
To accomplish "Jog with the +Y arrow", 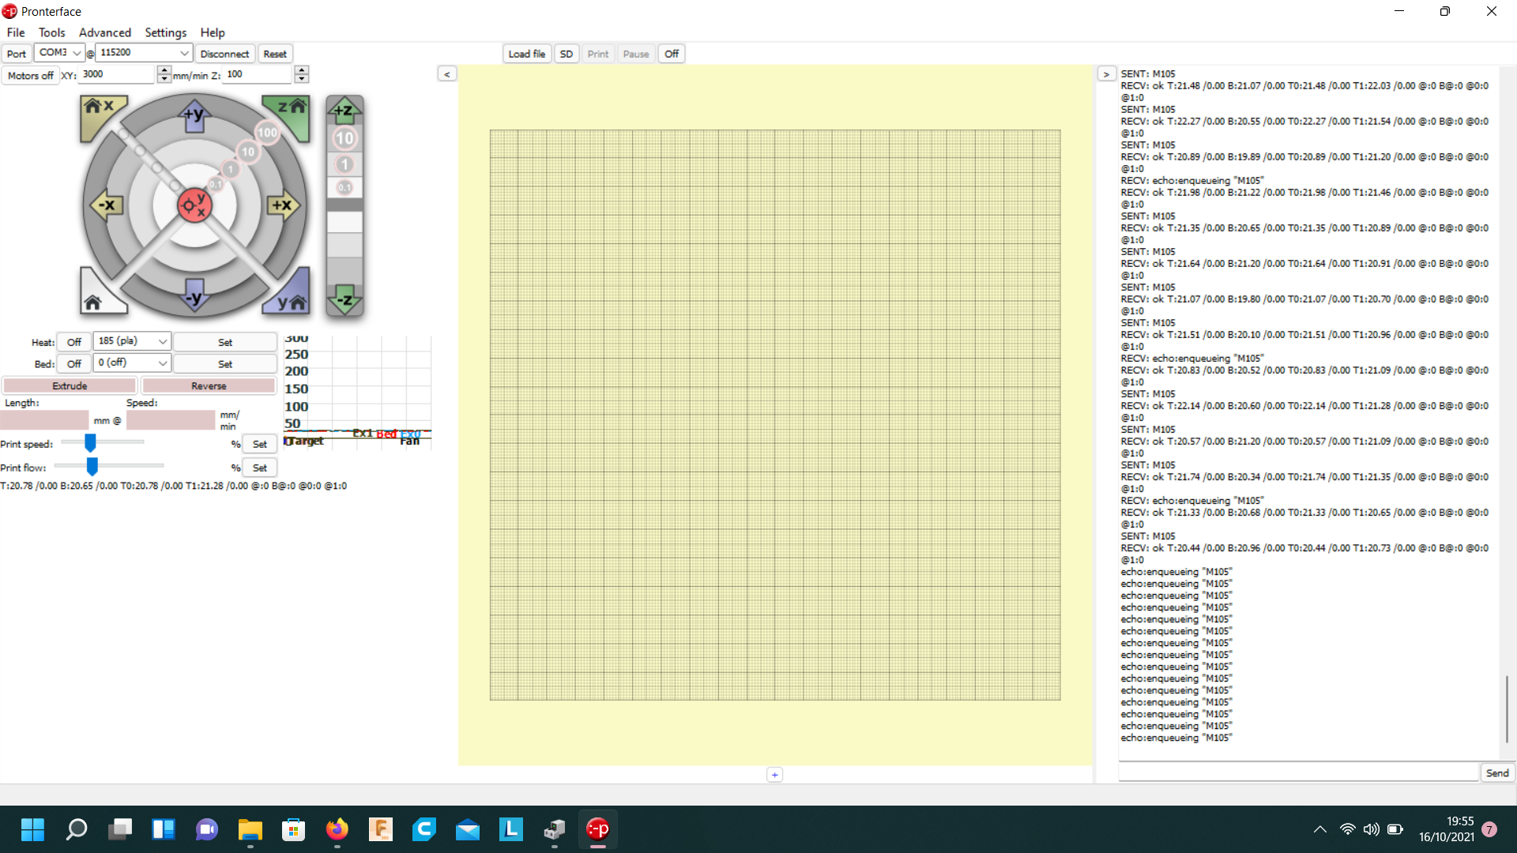I will (x=194, y=115).
